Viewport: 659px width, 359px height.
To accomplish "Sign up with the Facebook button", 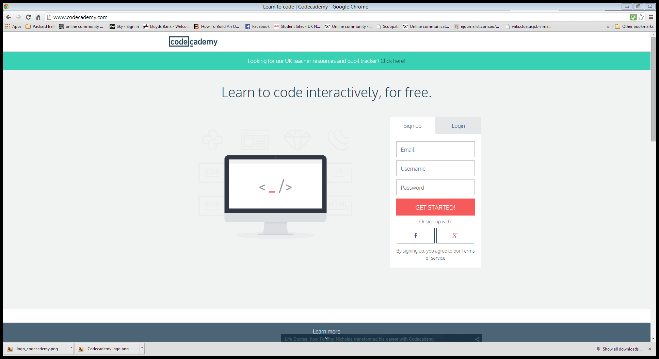I will pos(416,236).
